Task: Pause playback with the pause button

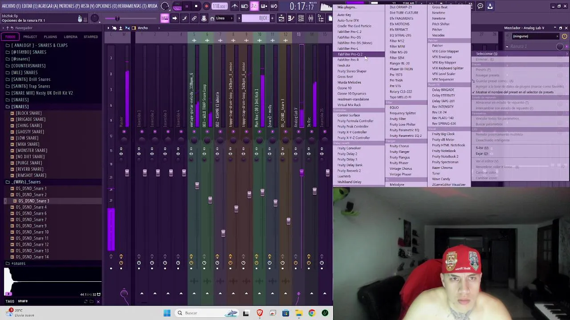Action: click(x=187, y=6)
